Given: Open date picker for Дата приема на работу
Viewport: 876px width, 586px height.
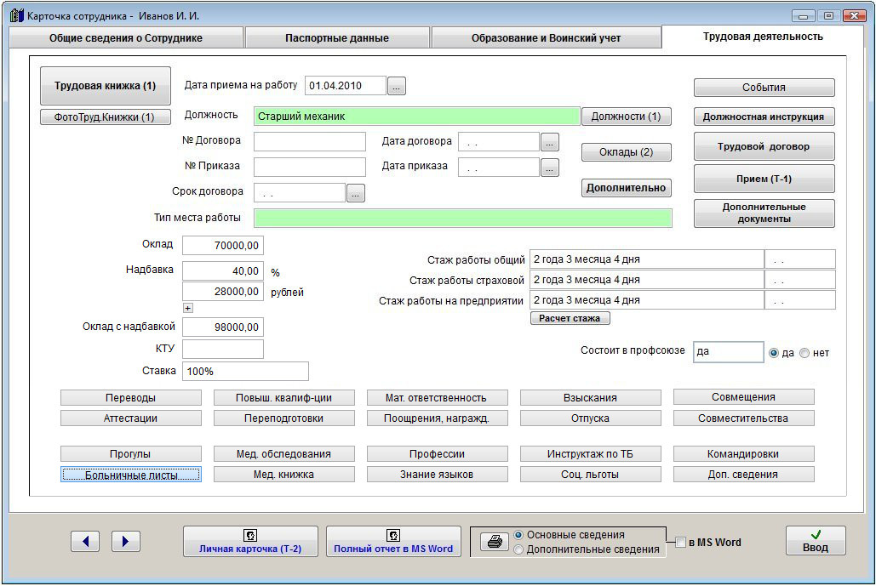Looking at the screenshot, I should pyautogui.click(x=398, y=86).
